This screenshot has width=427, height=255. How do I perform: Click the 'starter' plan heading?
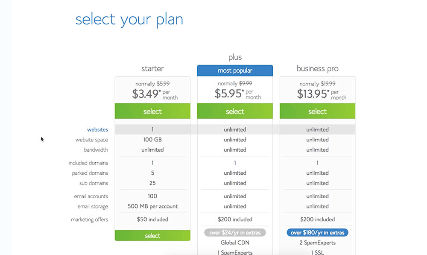[152, 68]
